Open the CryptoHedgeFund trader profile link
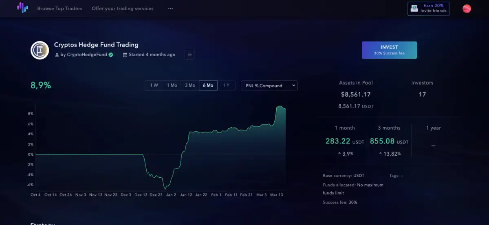 click(84, 55)
